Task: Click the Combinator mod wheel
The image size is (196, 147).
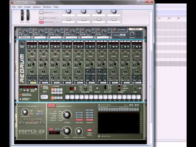Action: coord(28,15)
